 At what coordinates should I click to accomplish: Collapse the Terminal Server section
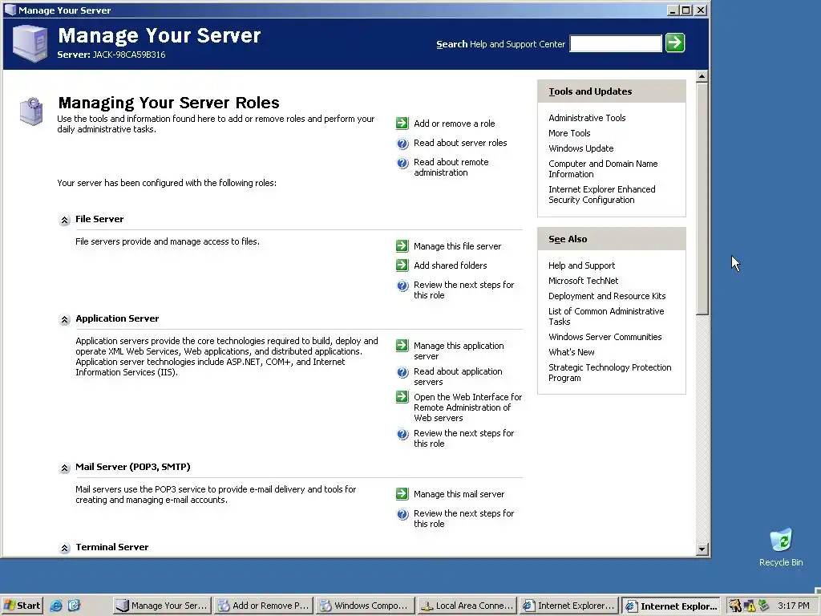tap(64, 548)
